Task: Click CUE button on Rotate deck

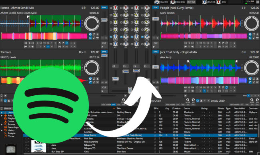Action: [x=104, y=43]
